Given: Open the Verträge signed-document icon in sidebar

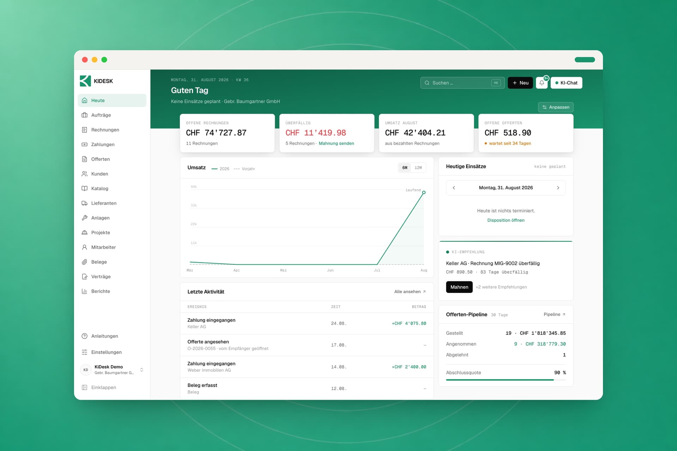Looking at the screenshot, I should 84,277.
